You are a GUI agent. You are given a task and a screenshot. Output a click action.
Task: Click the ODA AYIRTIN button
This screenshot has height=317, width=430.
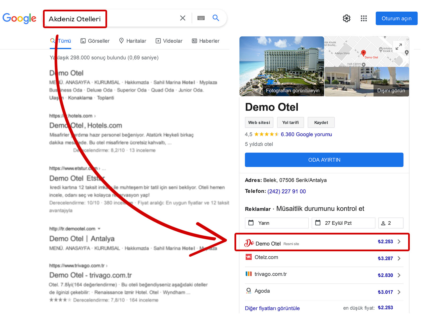coord(324,160)
